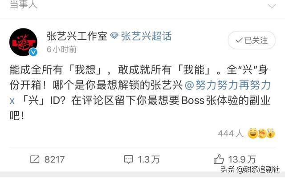Expand the chevron menu at top right
Screen dimensions: 285x178
click(272, 6)
